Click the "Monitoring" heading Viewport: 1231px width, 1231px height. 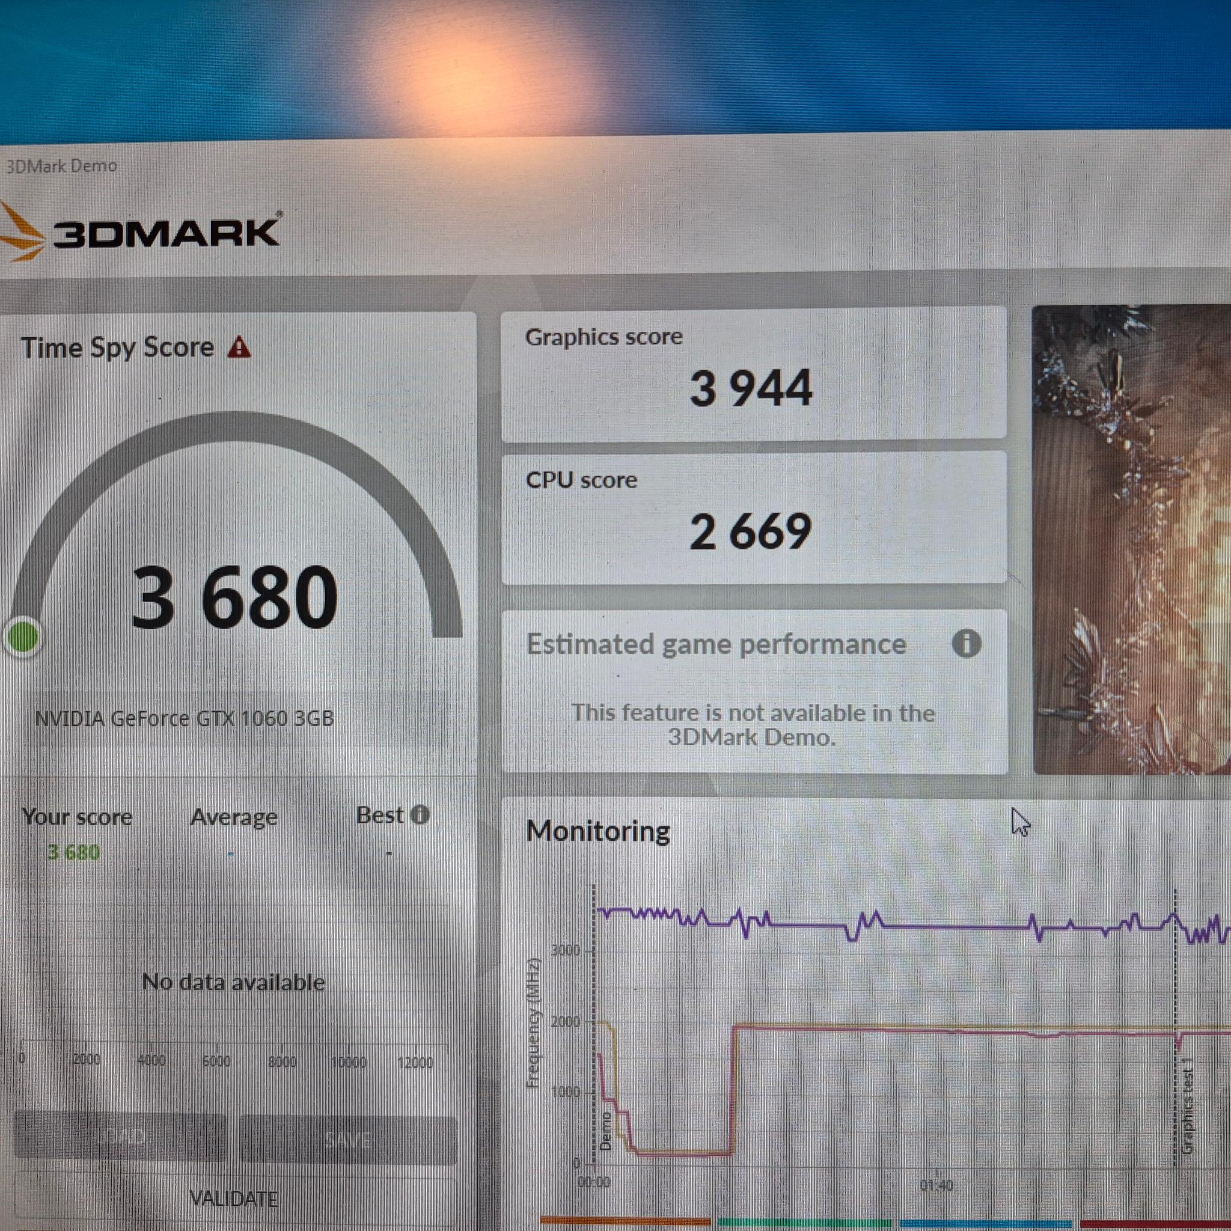pos(598,831)
